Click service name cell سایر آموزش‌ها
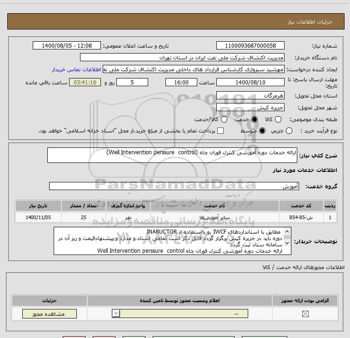Viewport: 350px width, 338px height. [215, 217]
